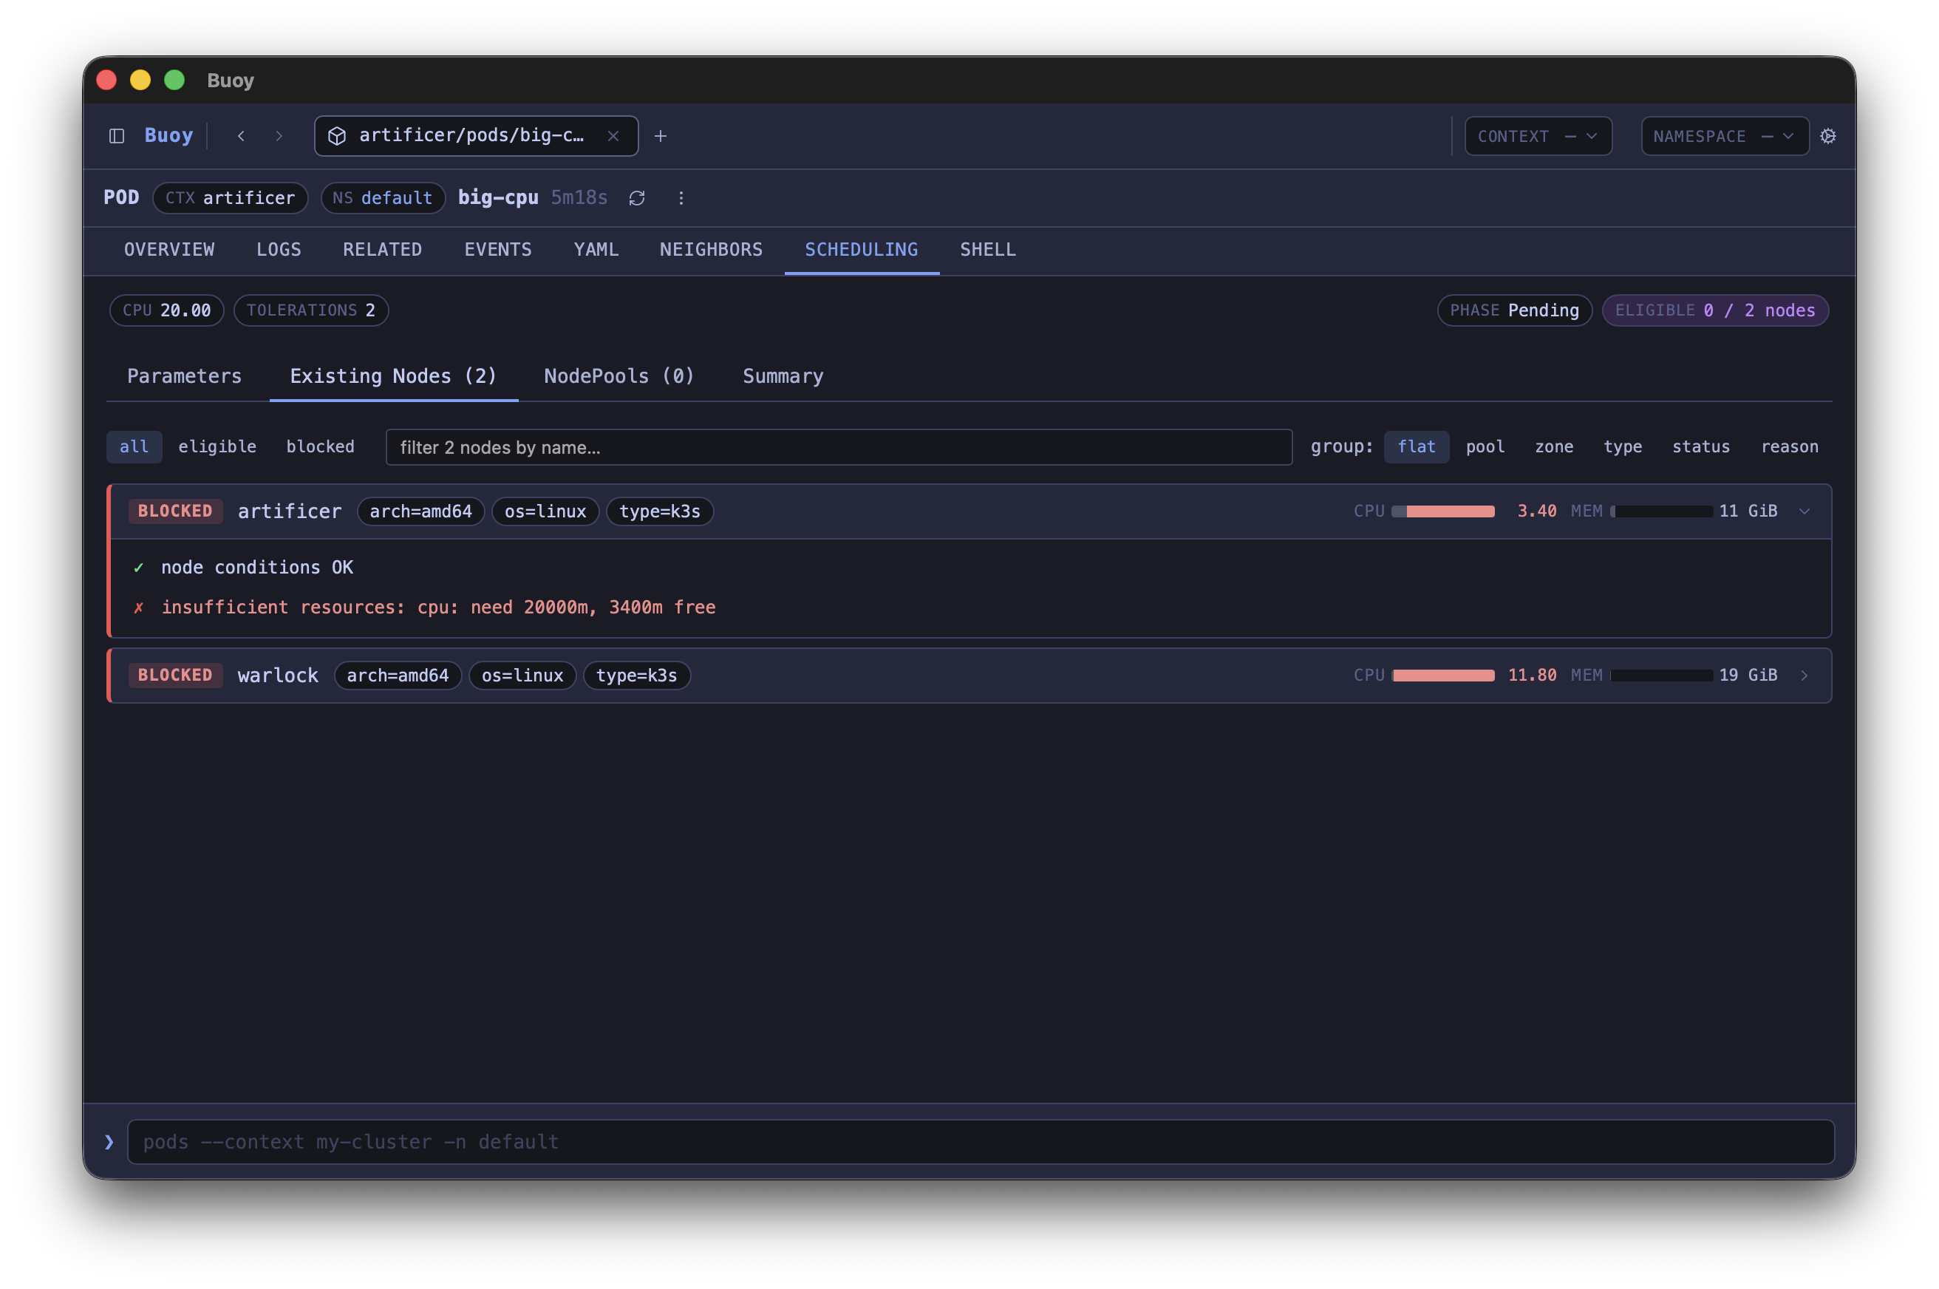Collapse the artificer node row
The width and height of the screenshot is (1939, 1289).
click(1805, 511)
